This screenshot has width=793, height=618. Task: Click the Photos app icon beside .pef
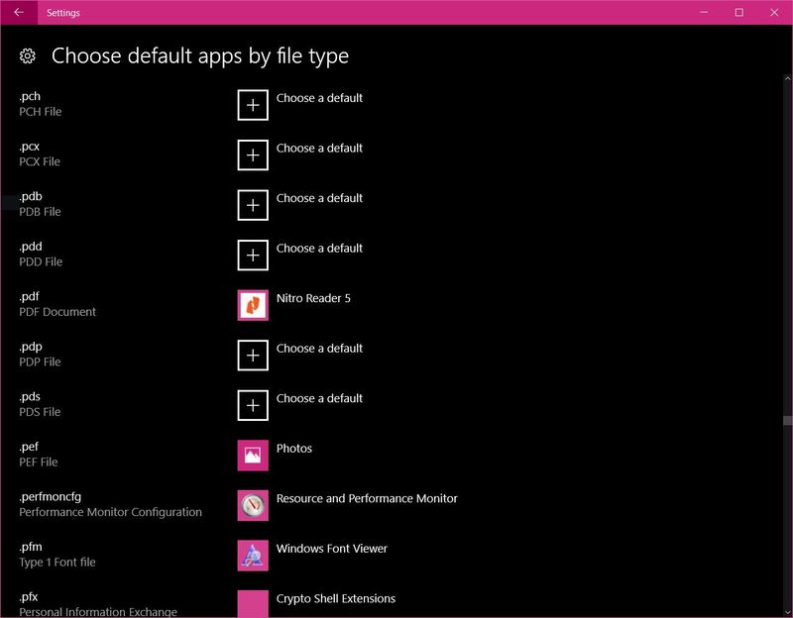point(251,454)
